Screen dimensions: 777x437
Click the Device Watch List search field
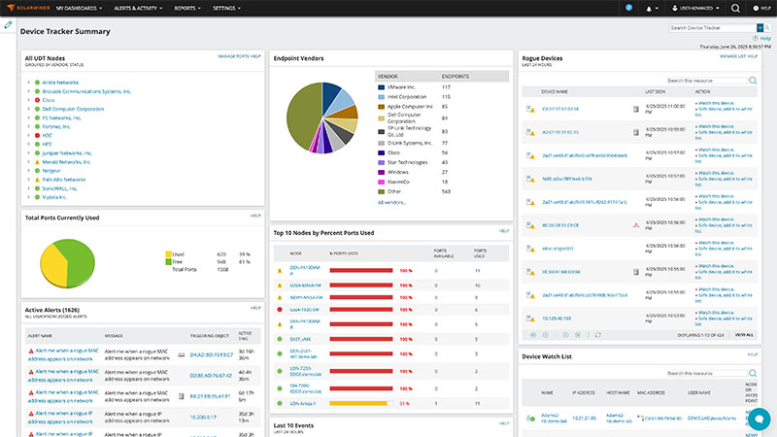[707, 373]
